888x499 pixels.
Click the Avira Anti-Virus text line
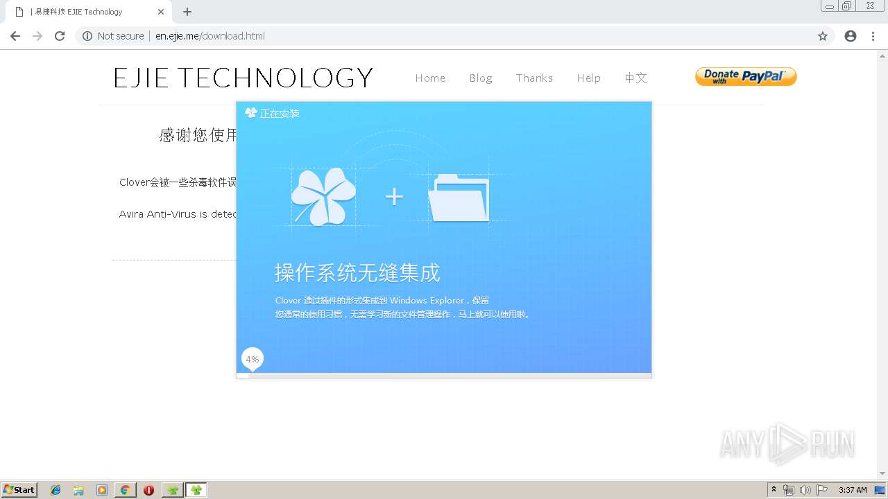pyautogui.click(x=178, y=214)
